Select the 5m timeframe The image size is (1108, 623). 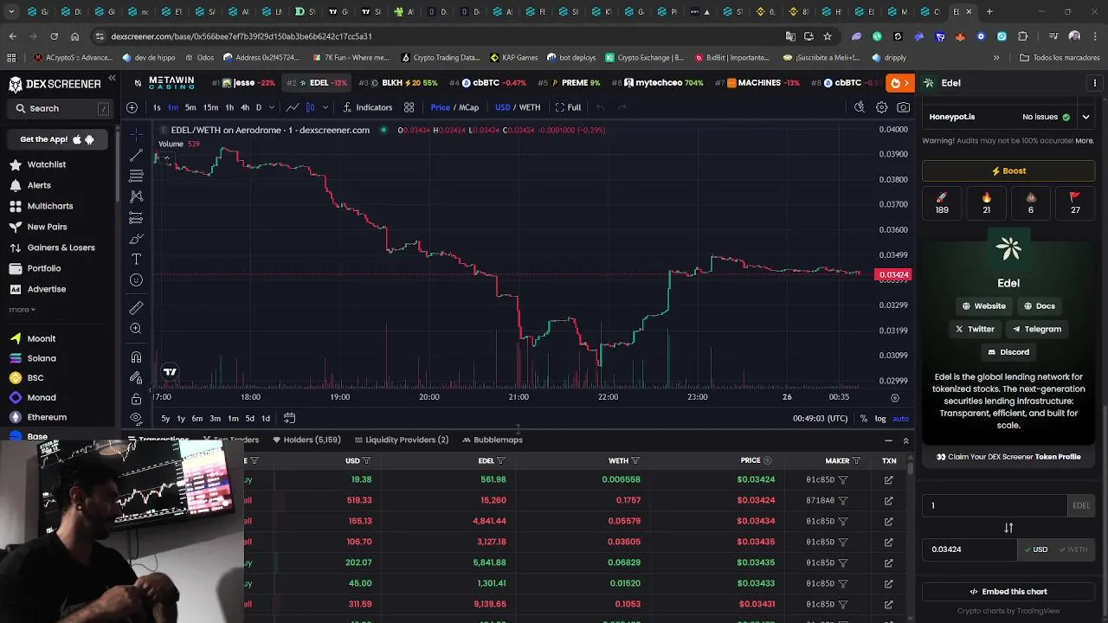(x=190, y=107)
